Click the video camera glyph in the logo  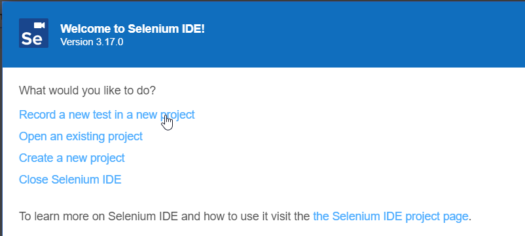coord(39,26)
